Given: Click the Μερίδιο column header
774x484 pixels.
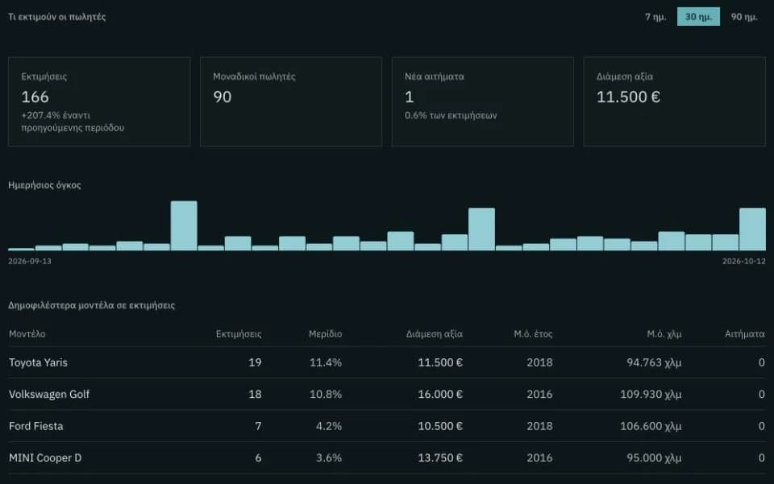Looking at the screenshot, I should (325, 333).
